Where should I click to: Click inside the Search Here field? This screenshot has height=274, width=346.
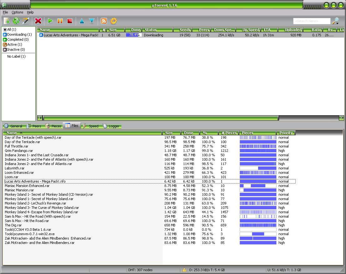312,21
